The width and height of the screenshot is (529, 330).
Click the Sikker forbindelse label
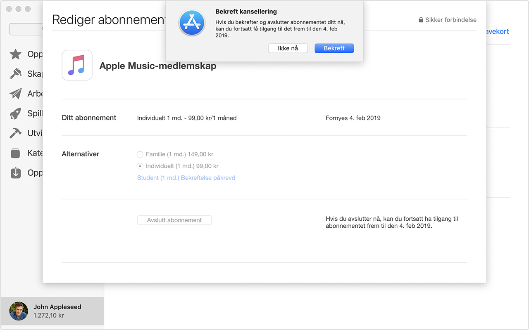pos(451,20)
